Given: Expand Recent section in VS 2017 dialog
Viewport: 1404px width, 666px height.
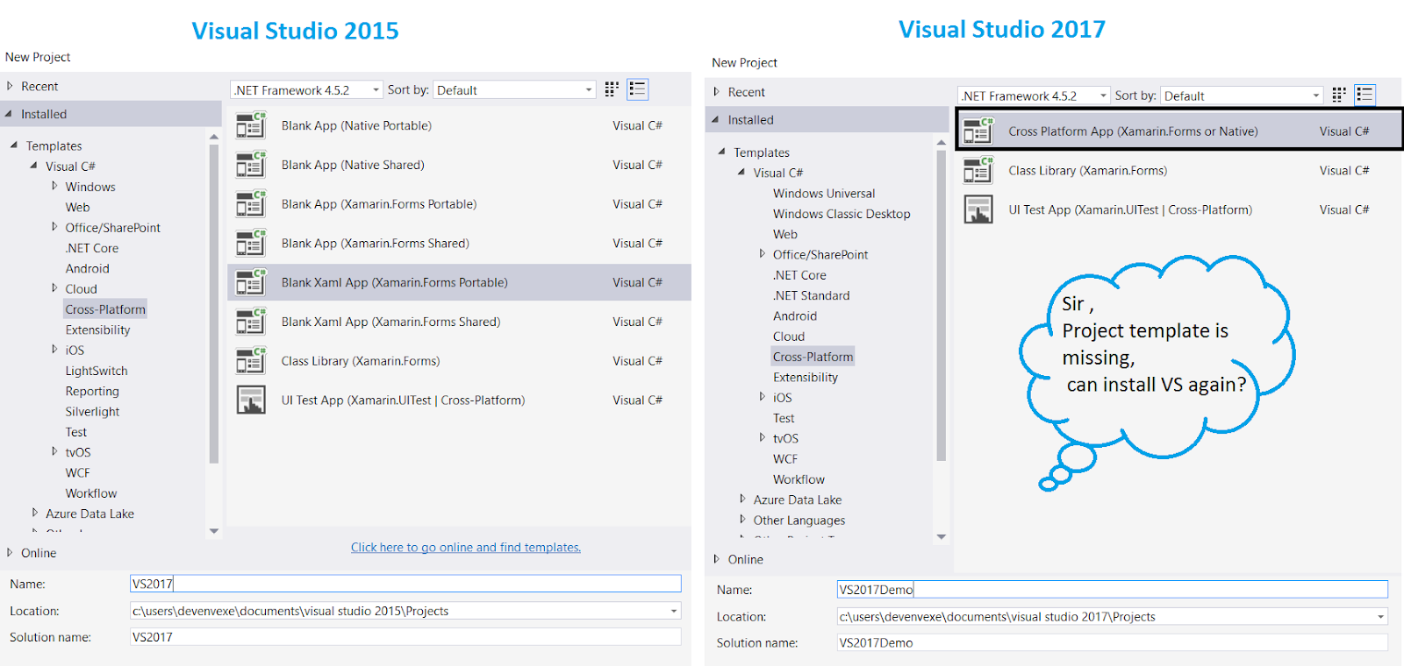Looking at the screenshot, I should tap(717, 92).
